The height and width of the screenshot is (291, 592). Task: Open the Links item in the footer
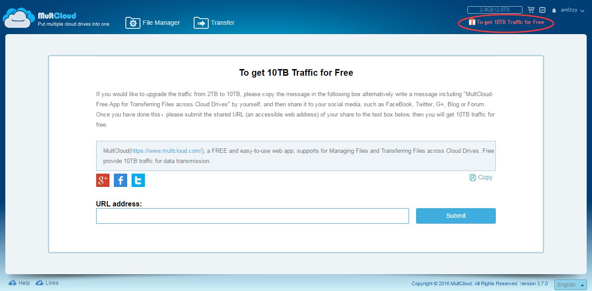pyautogui.click(x=47, y=283)
